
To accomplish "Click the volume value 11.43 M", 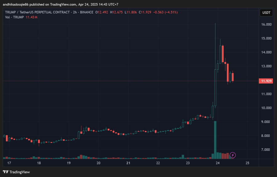I will coord(32,17).
